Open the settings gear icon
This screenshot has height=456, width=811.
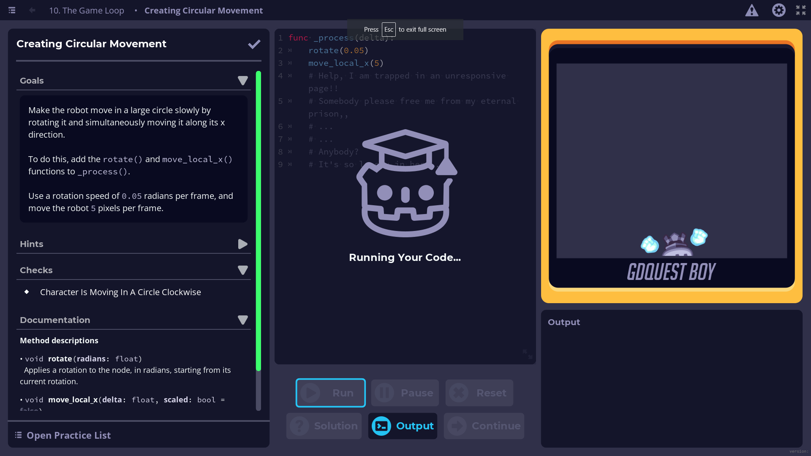pos(778,10)
